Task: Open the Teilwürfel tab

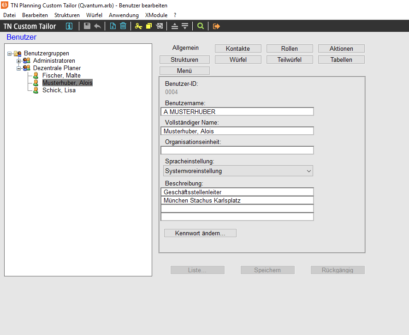Action: (290, 60)
